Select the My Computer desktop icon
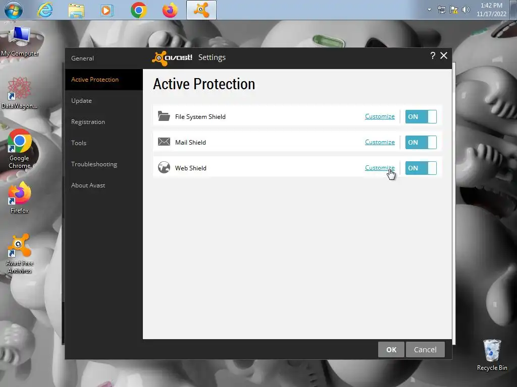 (x=20, y=41)
